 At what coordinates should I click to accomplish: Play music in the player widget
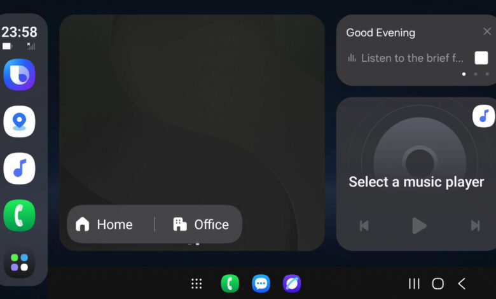(419, 226)
